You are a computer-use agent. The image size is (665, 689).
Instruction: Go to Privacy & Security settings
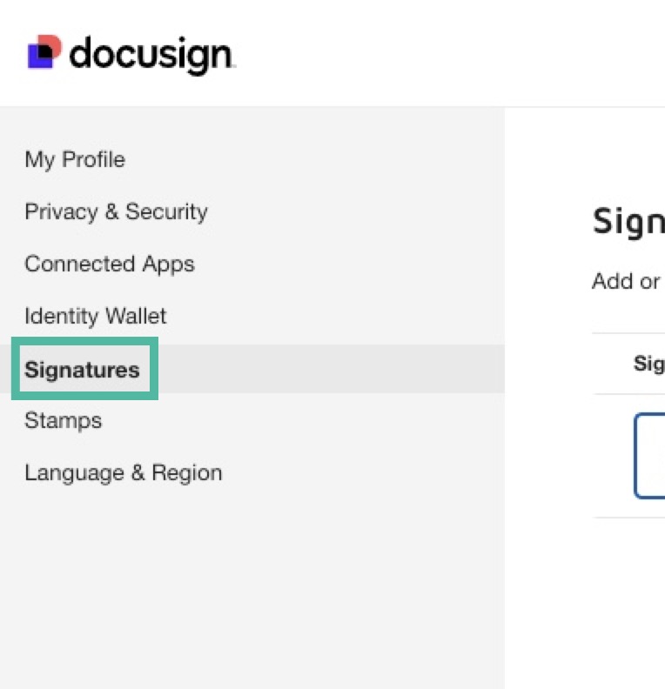coord(116,212)
